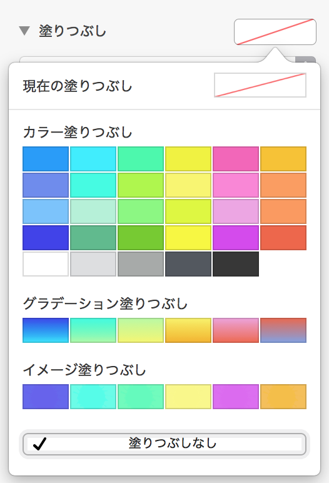329x483 pixels.
Task: Click the カラー塗りつぶし section heading
Action: pyautogui.click(x=78, y=132)
